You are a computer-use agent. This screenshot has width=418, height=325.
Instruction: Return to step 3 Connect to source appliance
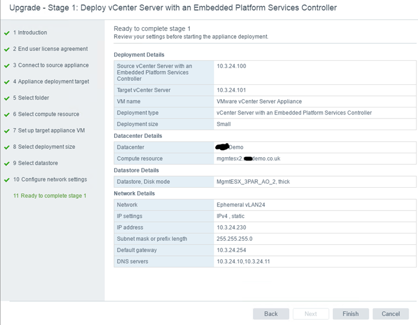point(51,65)
